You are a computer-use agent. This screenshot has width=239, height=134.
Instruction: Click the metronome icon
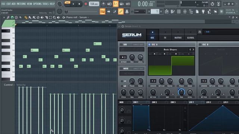pyautogui.click(x=103, y=4)
